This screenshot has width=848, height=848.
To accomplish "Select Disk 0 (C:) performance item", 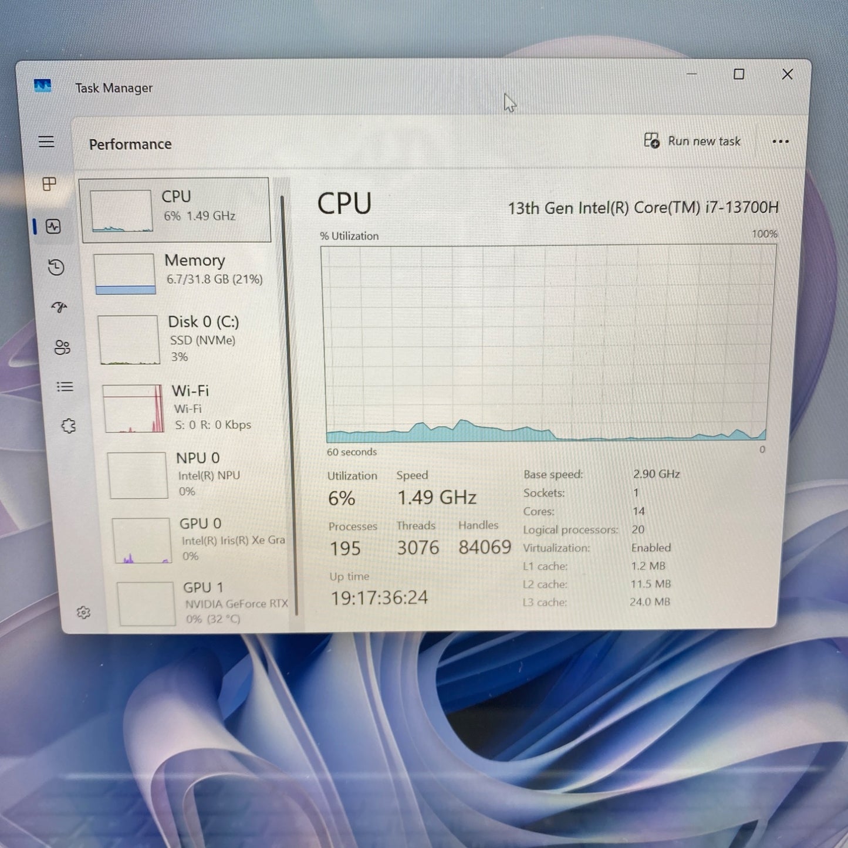I will point(187,339).
